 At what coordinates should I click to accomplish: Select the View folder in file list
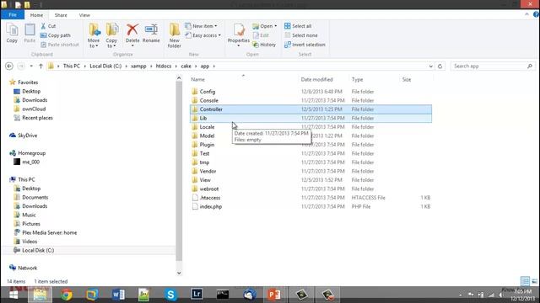point(205,180)
